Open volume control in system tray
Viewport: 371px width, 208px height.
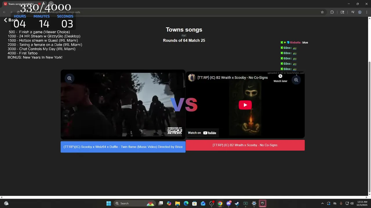coord(352,203)
